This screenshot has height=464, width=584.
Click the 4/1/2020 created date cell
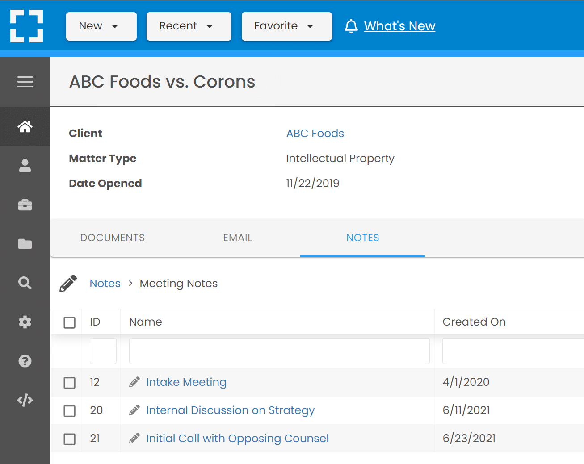coord(466,382)
